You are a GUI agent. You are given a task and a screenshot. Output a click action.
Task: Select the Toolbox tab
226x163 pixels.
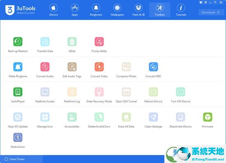(x=160, y=10)
